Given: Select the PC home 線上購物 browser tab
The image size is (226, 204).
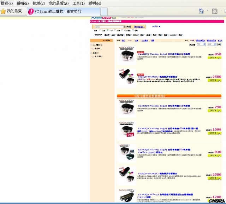Looking at the screenshot, I should pos(64,11).
